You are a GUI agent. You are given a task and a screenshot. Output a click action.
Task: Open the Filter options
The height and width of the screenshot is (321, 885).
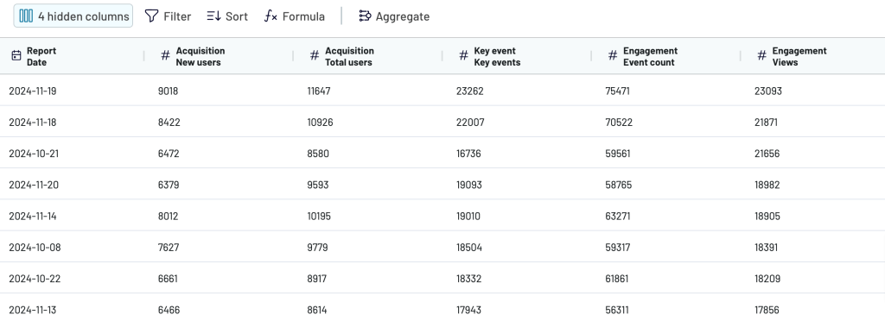[x=169, y=16]
